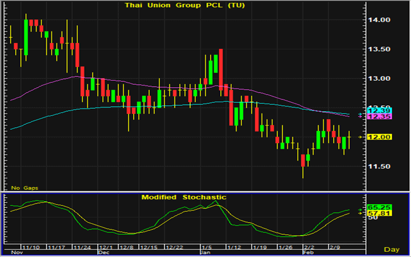Click the No Gaps label
Viewport: 411px width, 257px height.
(24, 188)
